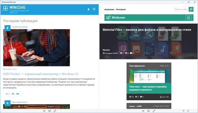The image size is (198, 113).
Task: Click the WINCORE user profile icon
Action: coord(89,9)
